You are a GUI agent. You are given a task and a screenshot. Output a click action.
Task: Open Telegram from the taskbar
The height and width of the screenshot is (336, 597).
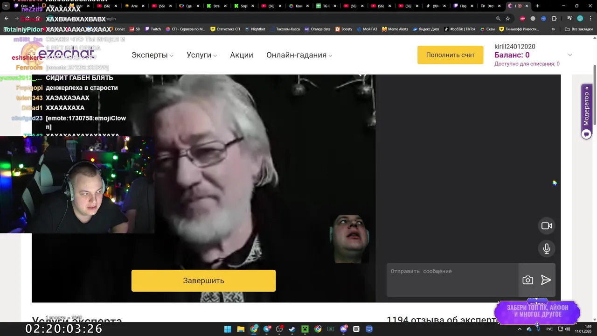267,329
